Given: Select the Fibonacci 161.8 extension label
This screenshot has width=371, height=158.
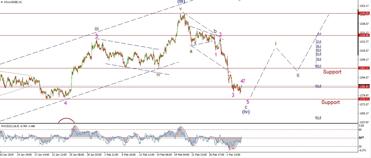Looking at the screenshot, I should 318,86.
